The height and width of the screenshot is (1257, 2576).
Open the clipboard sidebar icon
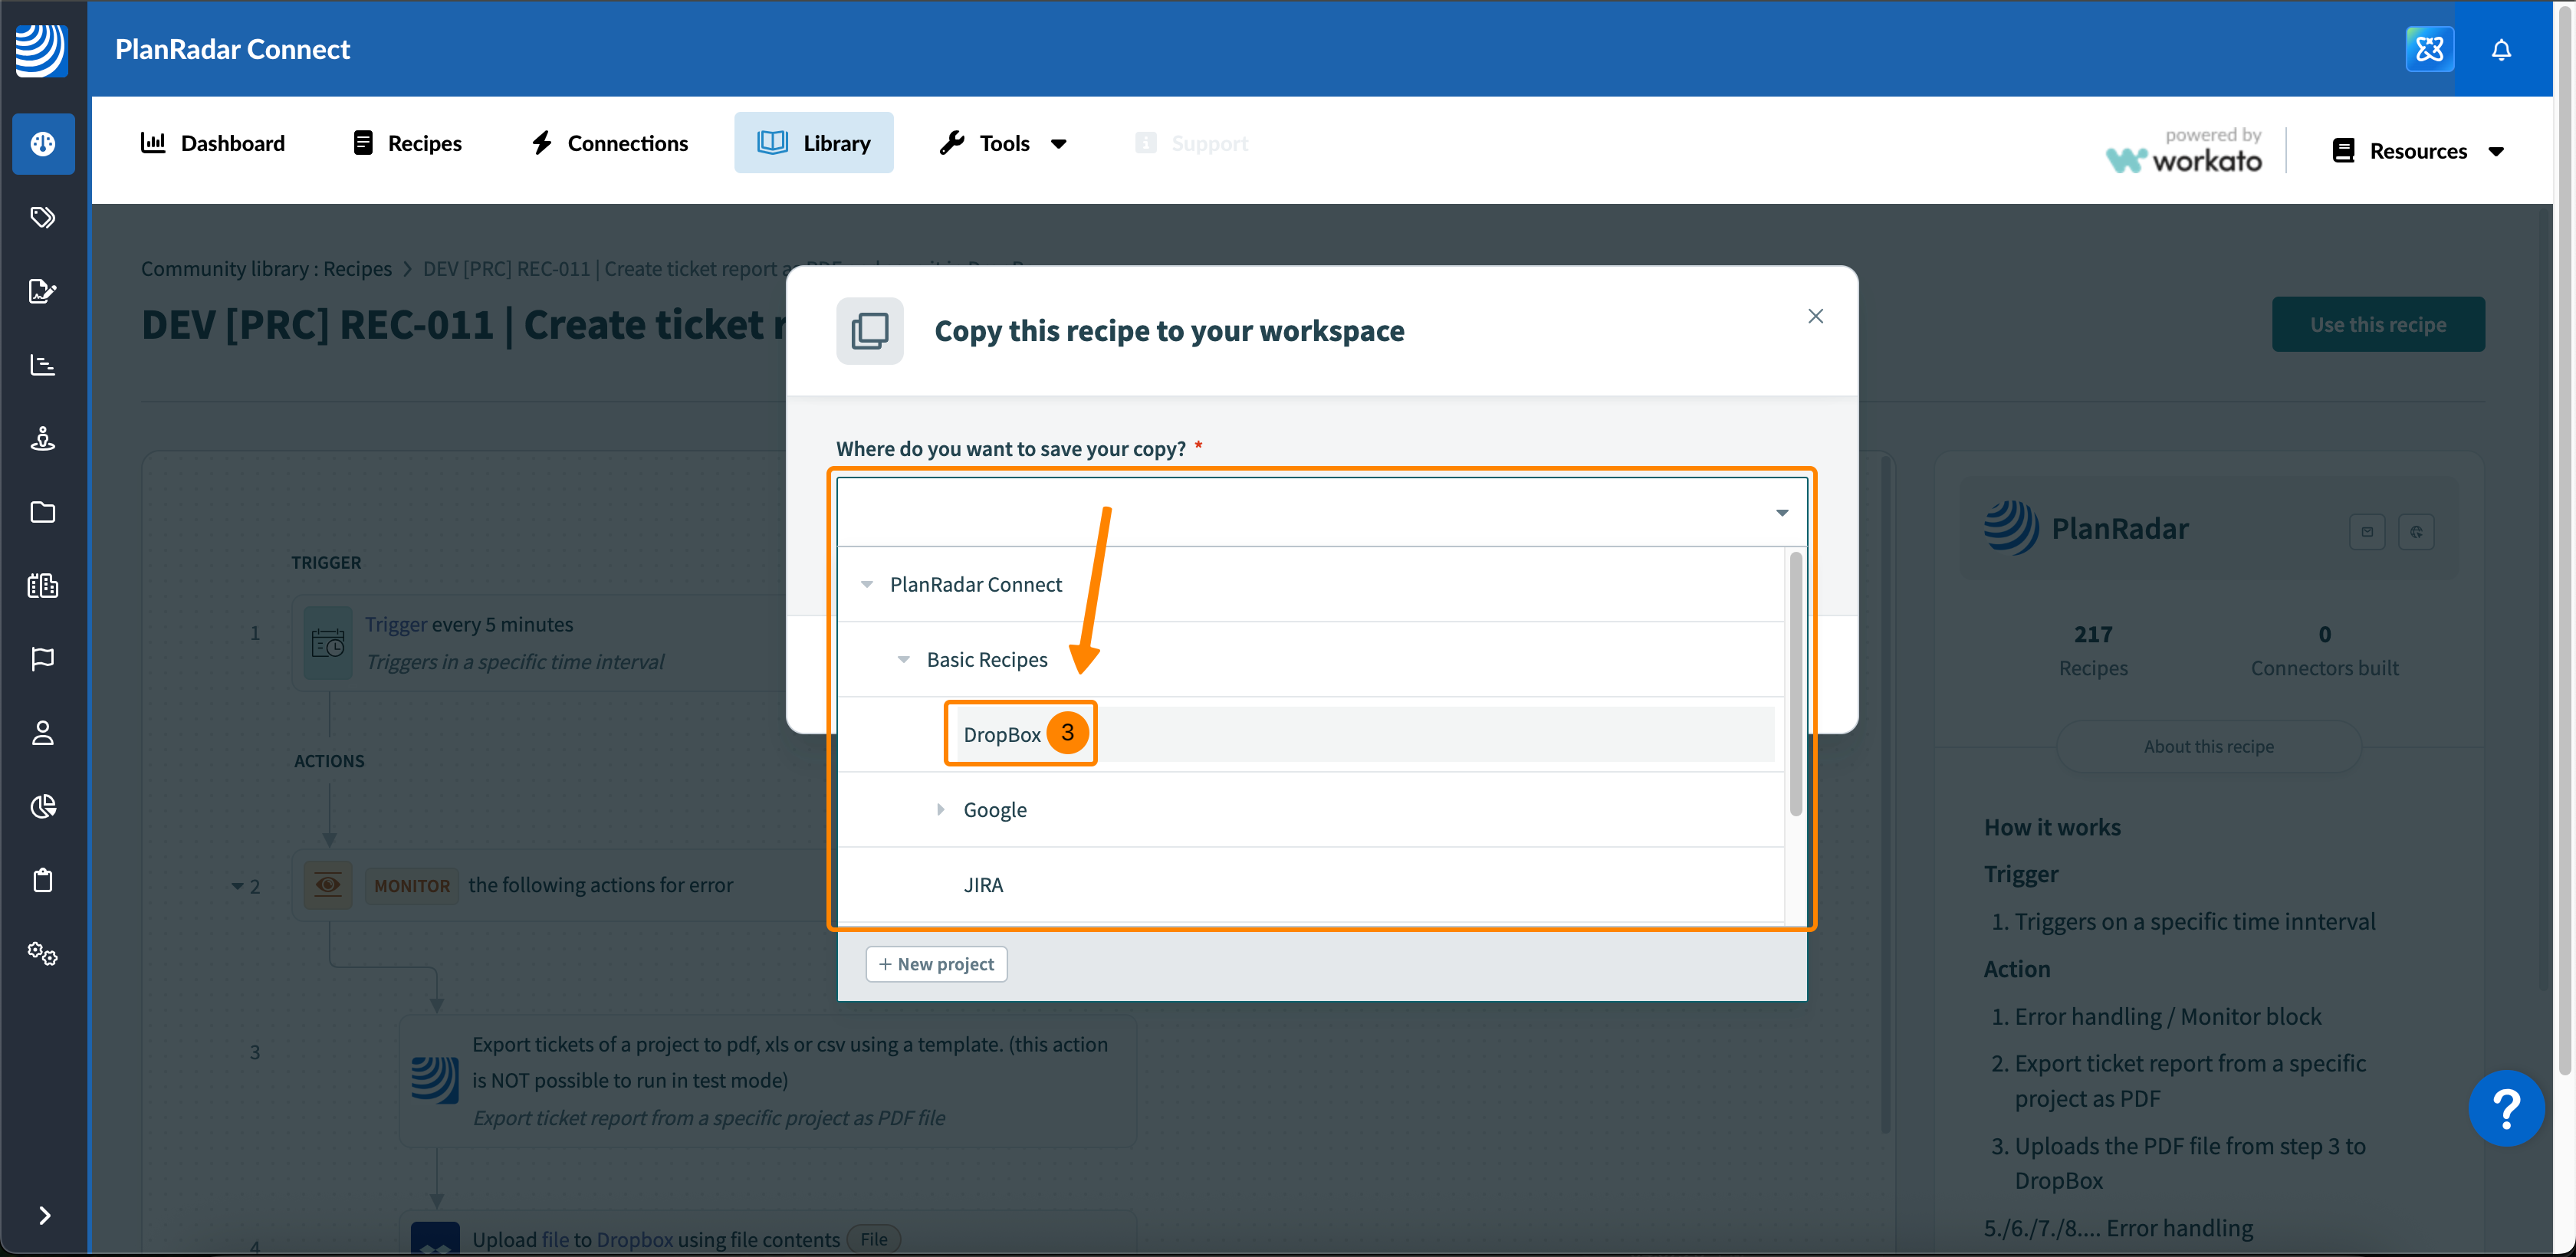pos(42,880)
